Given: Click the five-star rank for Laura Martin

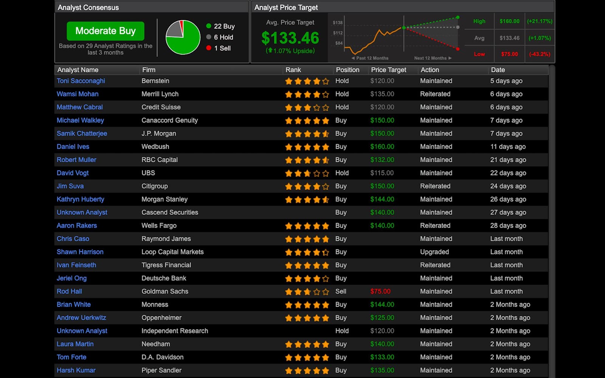Looking at the screenshot, I should click(x=307, y=344).
